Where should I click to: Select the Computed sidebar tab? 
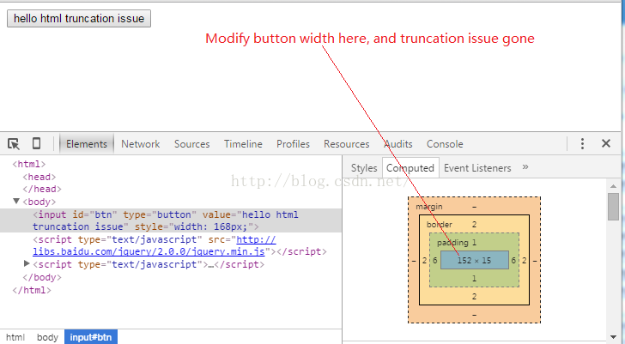pyautogui.click(x=410, y=168)
